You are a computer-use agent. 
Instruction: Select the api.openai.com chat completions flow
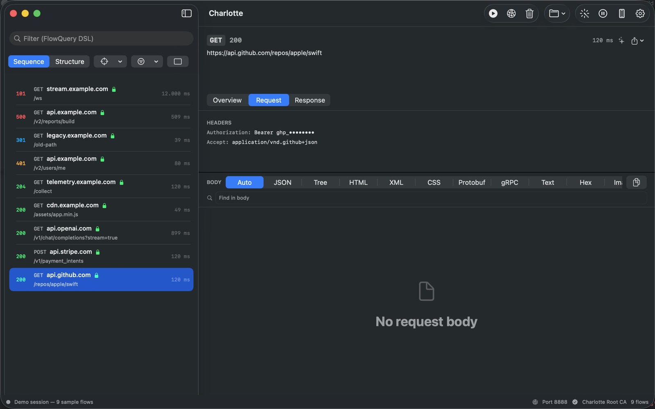click(x=101, y=233)
